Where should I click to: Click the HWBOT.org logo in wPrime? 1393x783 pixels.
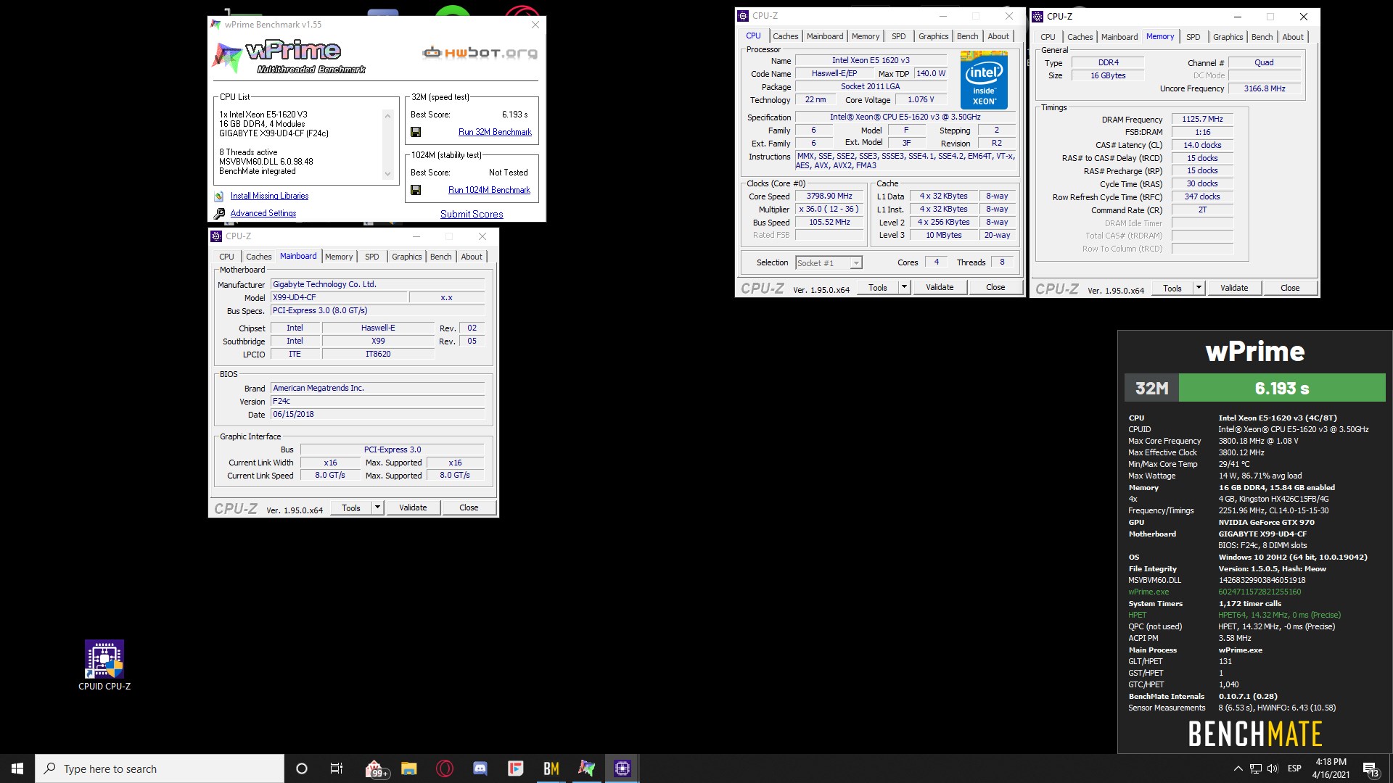[480, 53]
